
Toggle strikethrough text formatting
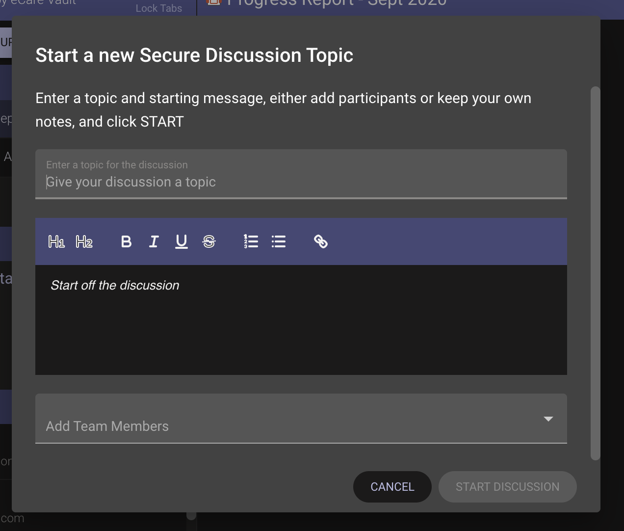tap(209, 241)
